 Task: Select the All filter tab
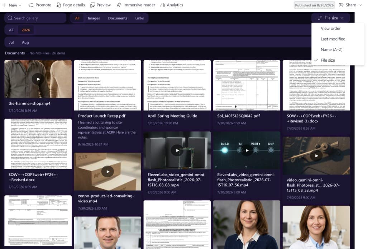click(77, 18)
